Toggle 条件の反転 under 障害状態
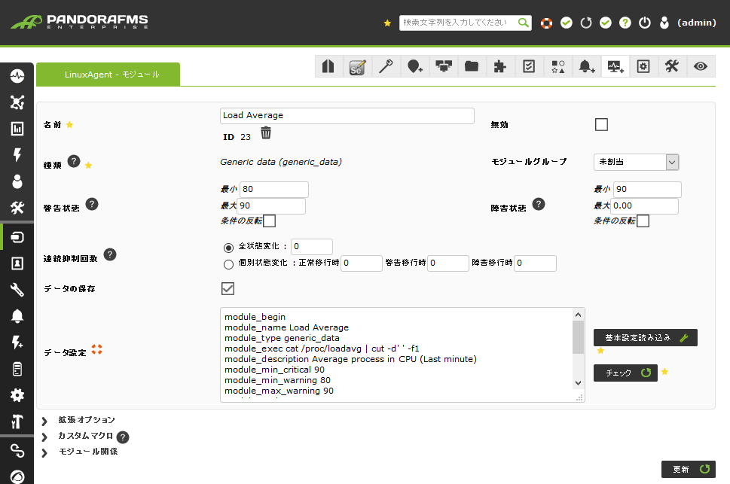Image resolution: width=730 pixels, height=484 pixels. [x=643, y=221]
